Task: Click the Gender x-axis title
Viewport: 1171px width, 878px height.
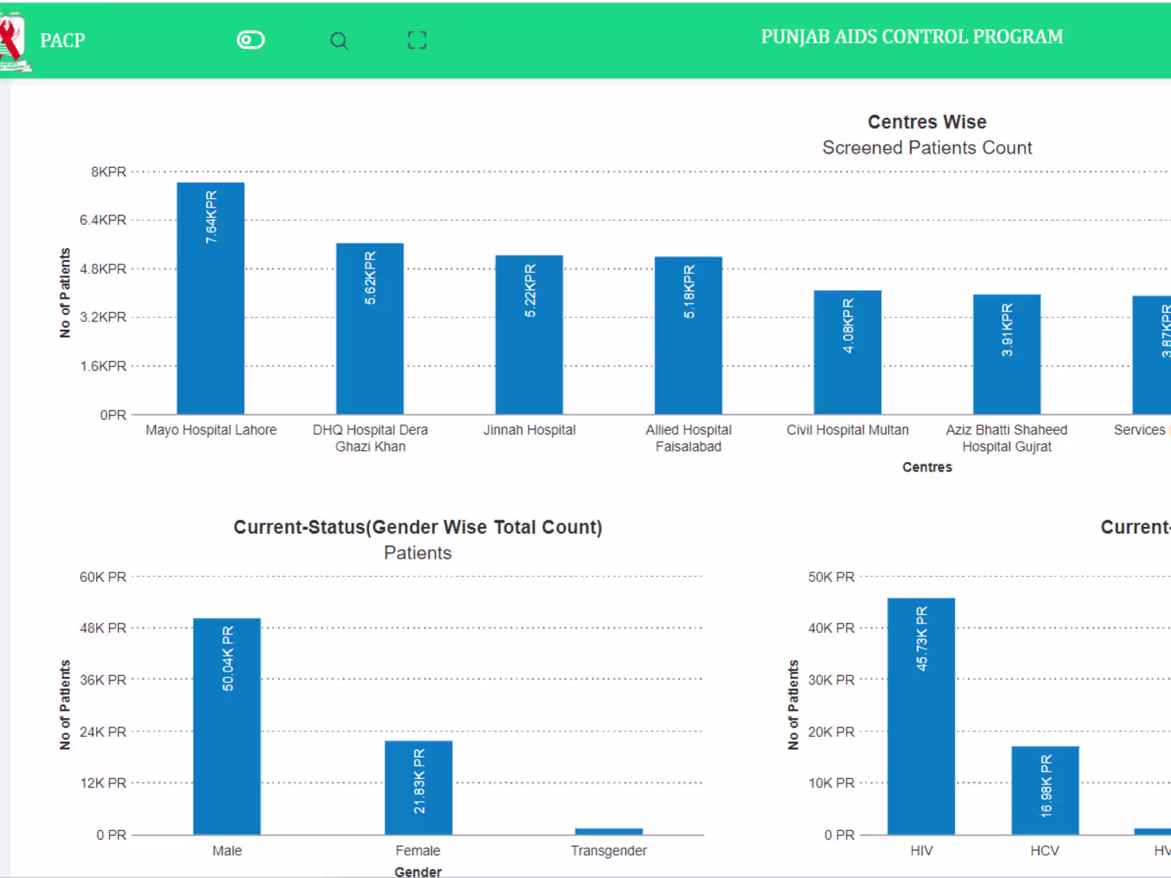Action: coord(418,872)
